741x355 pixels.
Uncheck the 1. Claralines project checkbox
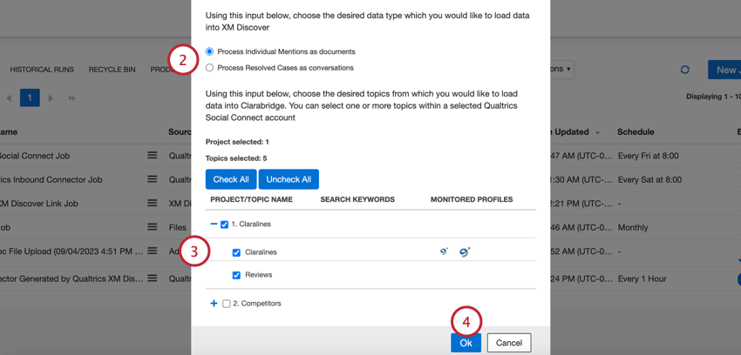[x=224, y=224]
